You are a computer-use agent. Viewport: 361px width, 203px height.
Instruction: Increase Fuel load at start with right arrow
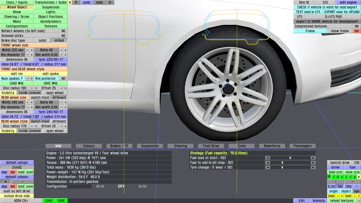(313, 158)
